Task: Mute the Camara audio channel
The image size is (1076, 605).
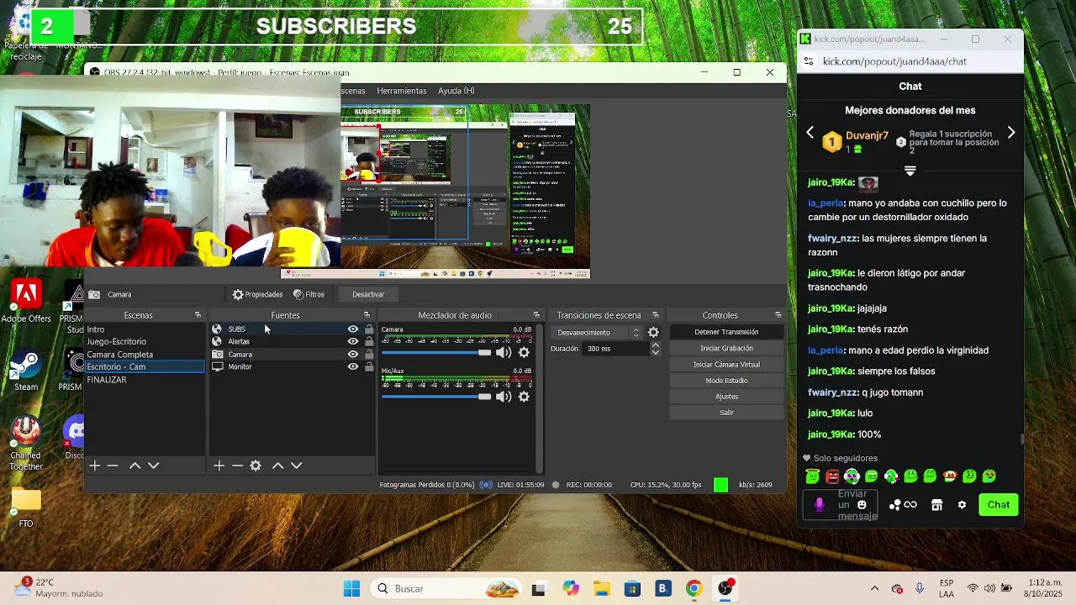Action: [x=504, y=353]
